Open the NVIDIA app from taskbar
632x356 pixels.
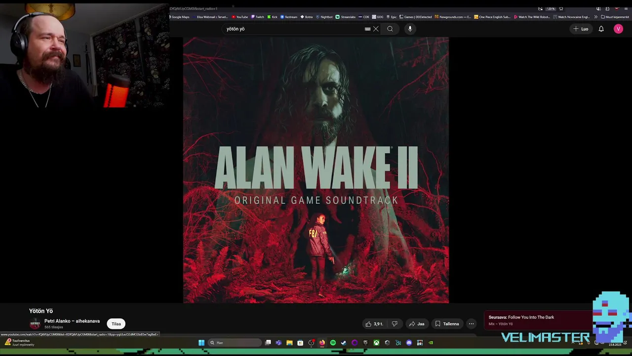(431, 343)
